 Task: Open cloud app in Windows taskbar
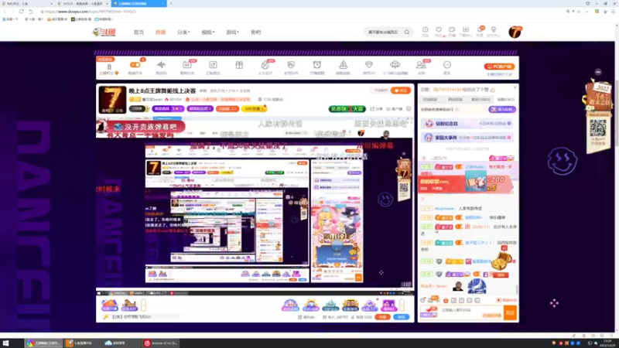120,343
